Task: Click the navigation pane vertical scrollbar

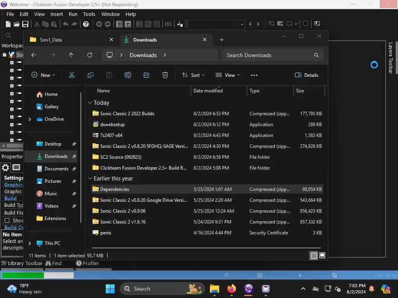Action: [81, 158]
